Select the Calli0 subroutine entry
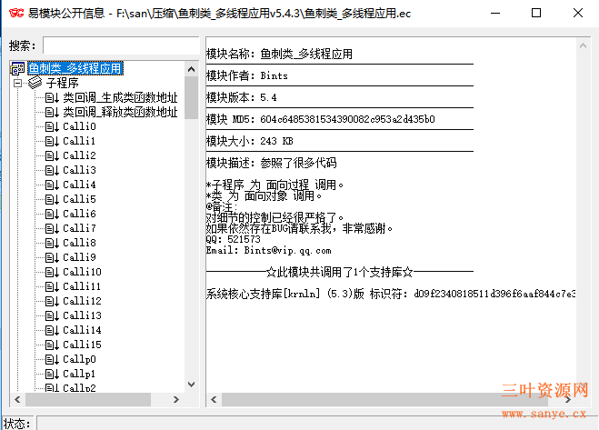599x430 pixels. [79, 126]
